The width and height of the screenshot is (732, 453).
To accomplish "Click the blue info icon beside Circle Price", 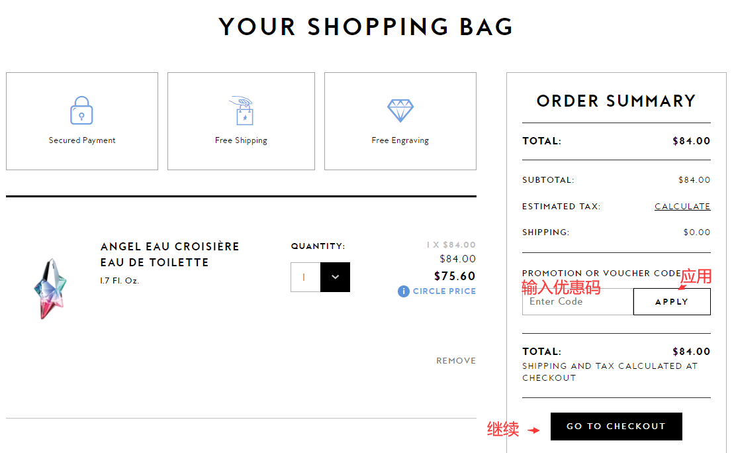I will 404,291.
